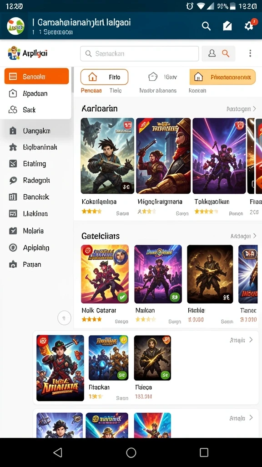Expand the first Amajs row chevron

tap(251, 340)
